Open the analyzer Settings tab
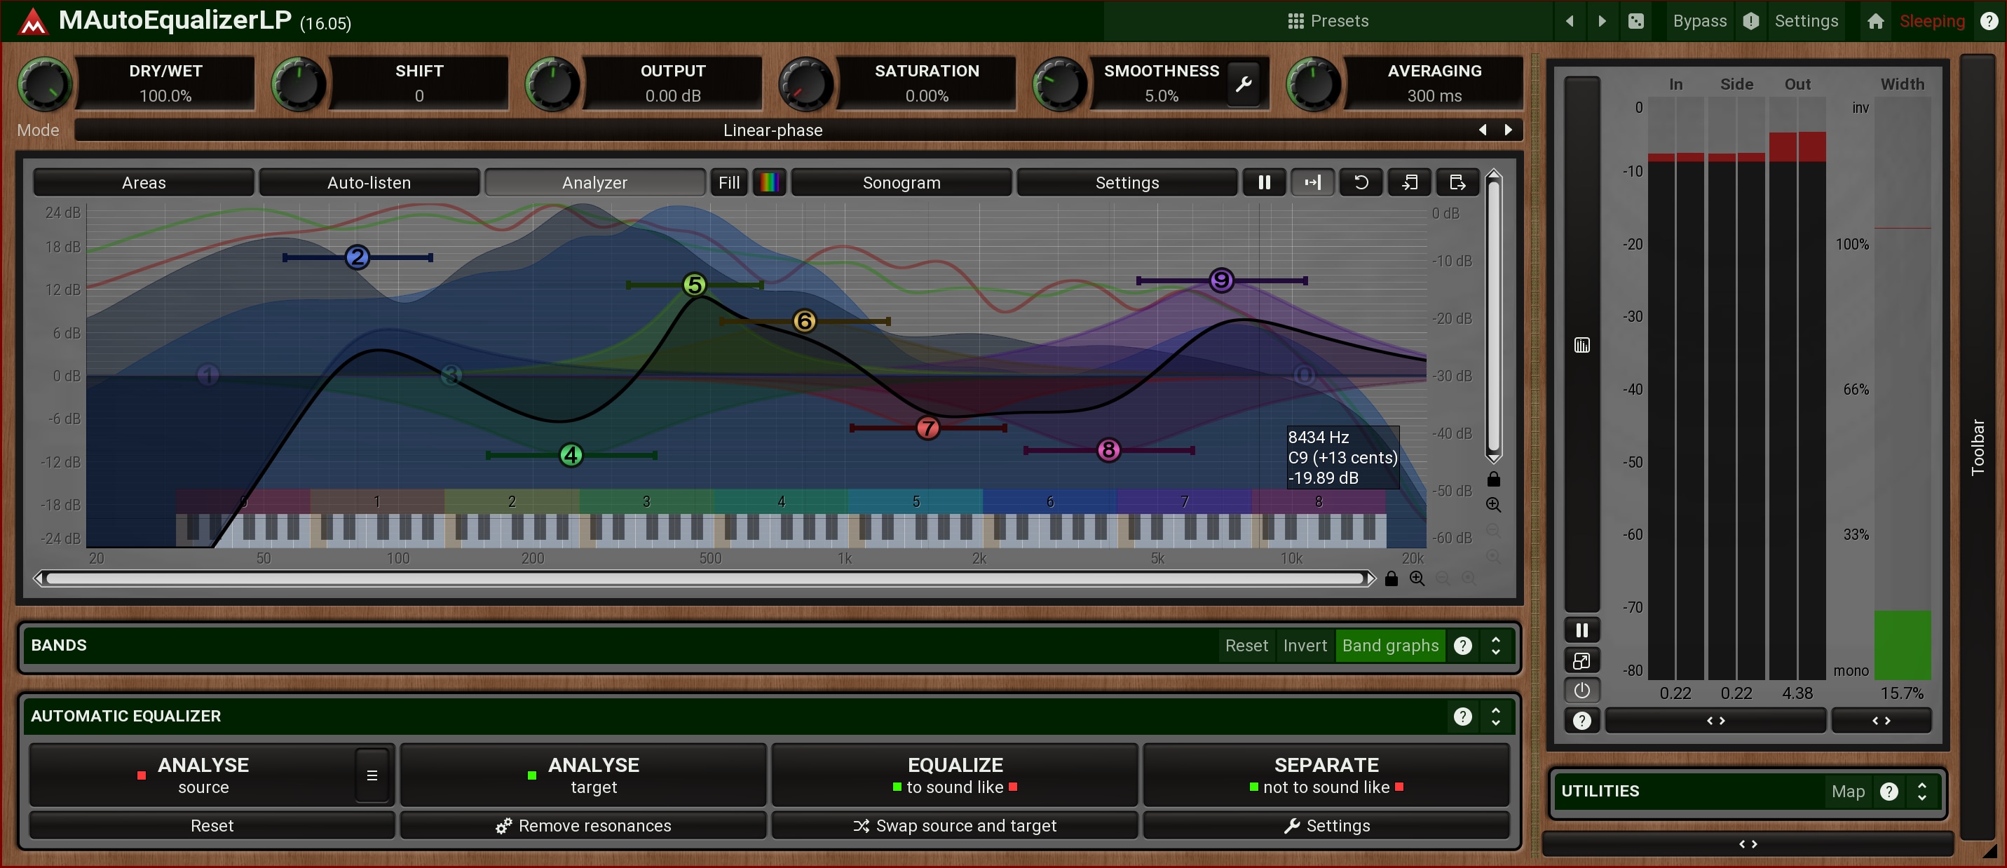The image size is (2007, 868). [1127, 182]
